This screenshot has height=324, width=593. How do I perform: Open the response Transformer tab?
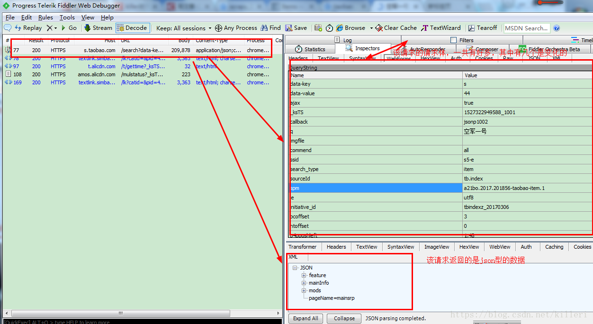(x=303, y=247)
